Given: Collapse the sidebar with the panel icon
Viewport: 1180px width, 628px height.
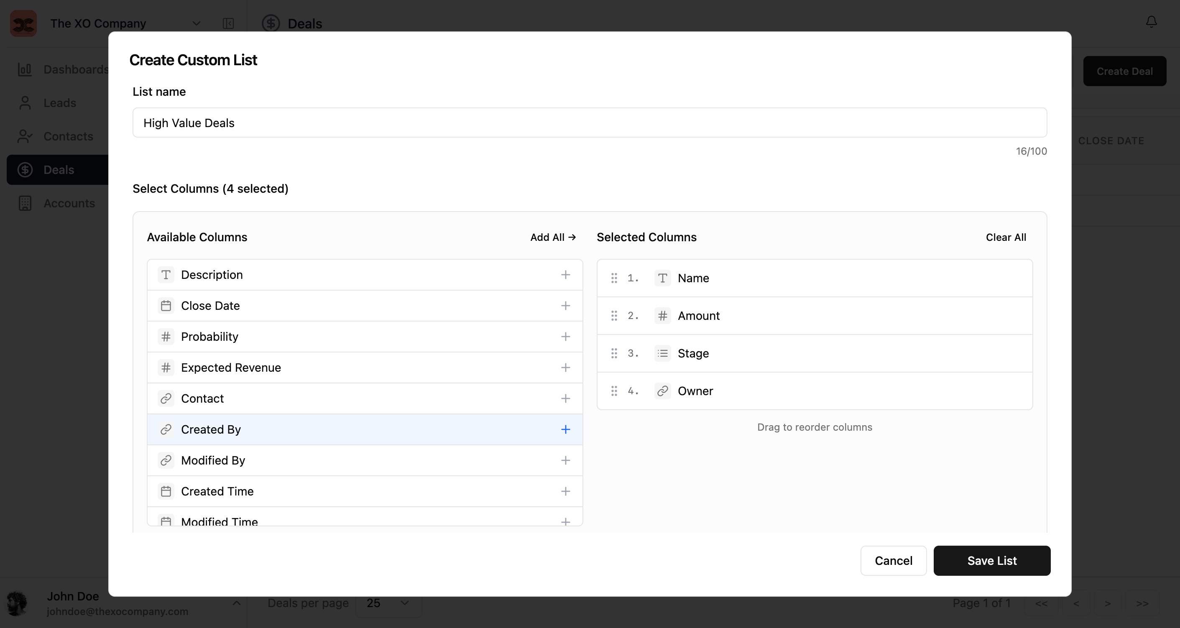Looking at the screenshot, I should [228, 23].
